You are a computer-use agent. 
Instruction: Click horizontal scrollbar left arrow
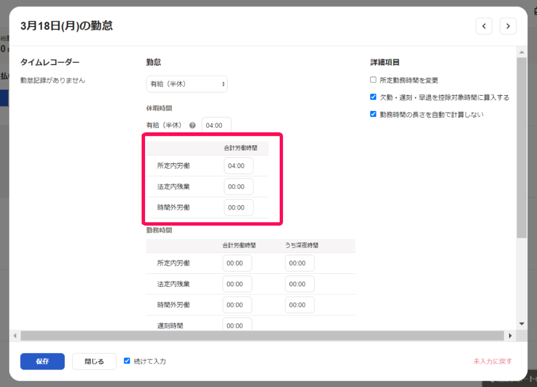tap(15, 336)
